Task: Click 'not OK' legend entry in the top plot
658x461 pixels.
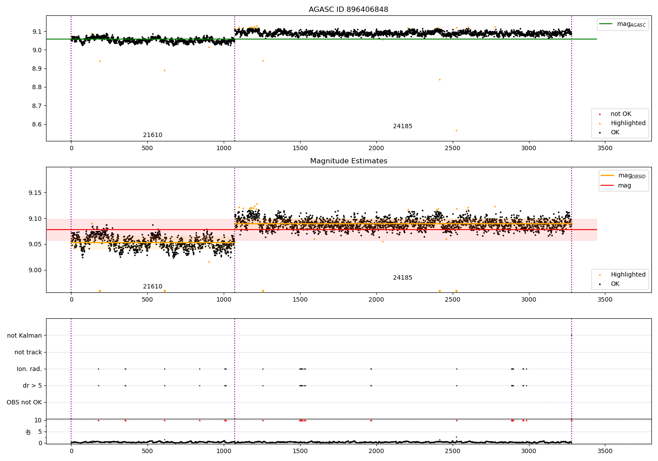Action: click(621, 114)
